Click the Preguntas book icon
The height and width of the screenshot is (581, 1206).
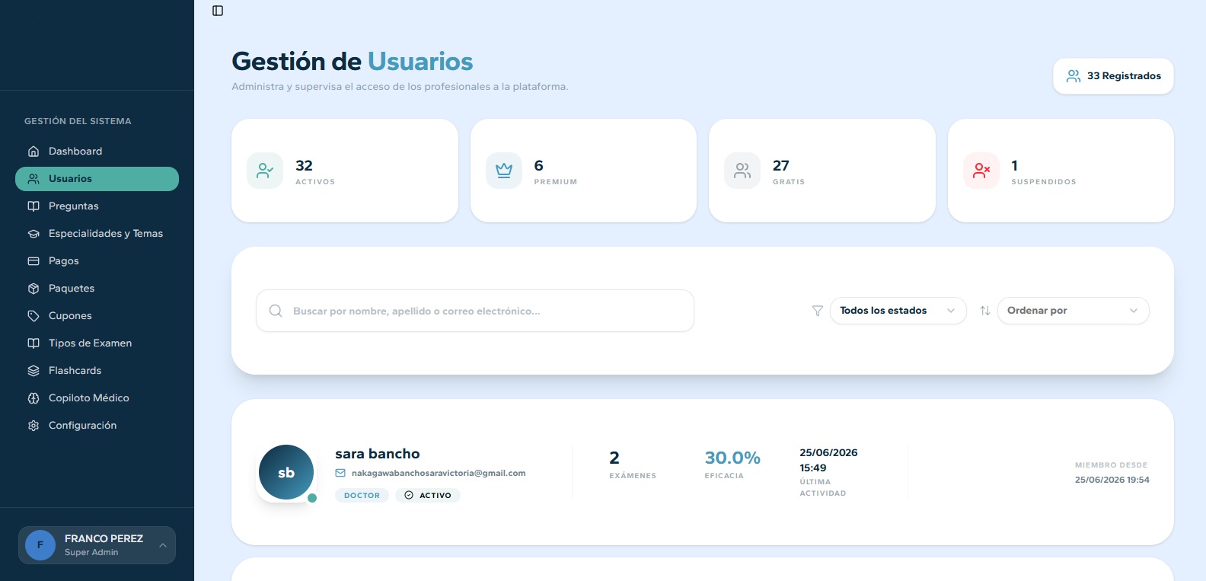pos(33,206)
